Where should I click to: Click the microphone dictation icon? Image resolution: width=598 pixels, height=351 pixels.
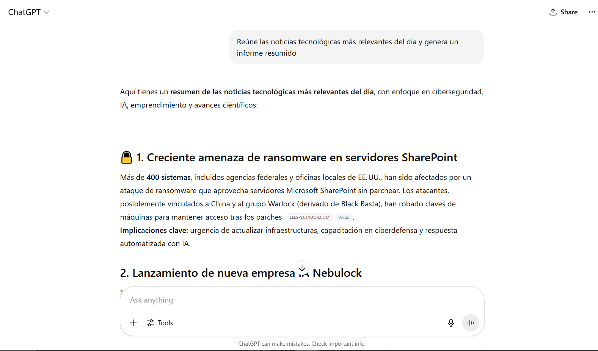click(x=451, y=323)
